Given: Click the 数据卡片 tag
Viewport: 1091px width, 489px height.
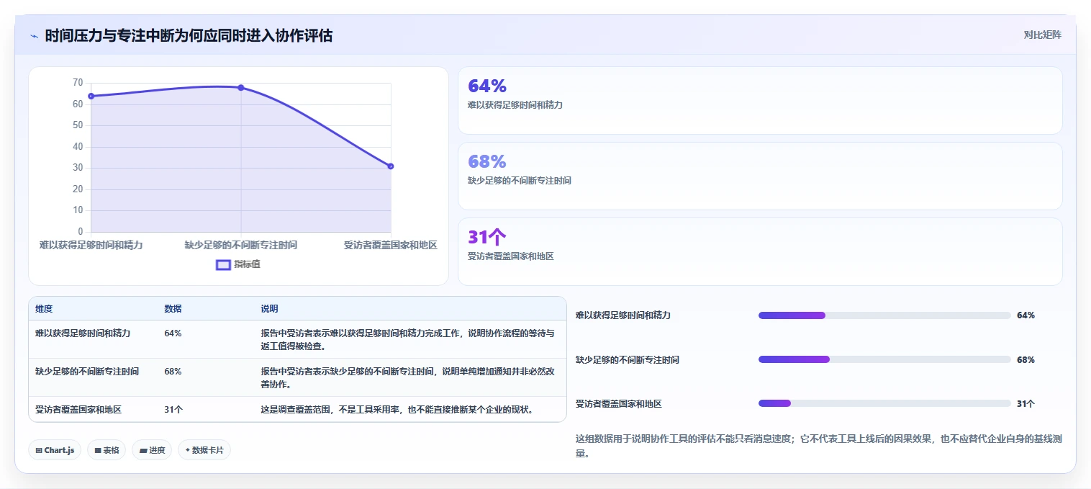Looking at the screenshot, I should [204, 450].
